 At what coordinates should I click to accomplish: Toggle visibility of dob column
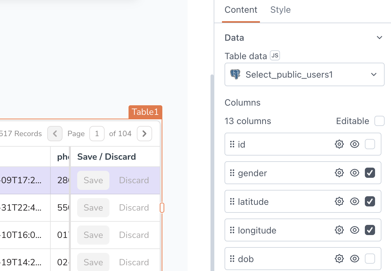point(355,259)
